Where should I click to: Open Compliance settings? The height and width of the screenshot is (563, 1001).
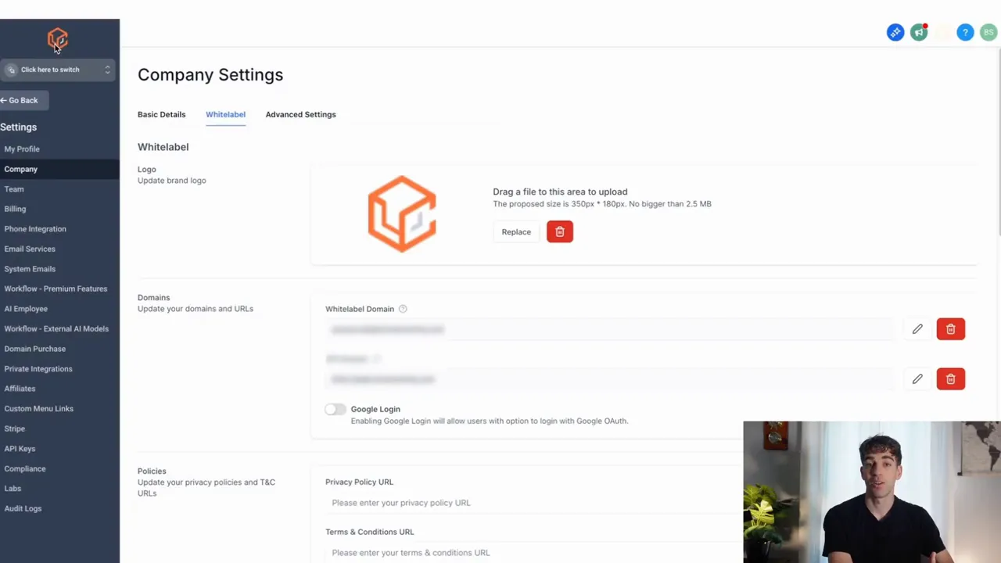(25, 468)
